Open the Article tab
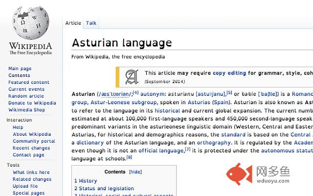Viewport: 313px width, 196px height. [x=73, y=23]
